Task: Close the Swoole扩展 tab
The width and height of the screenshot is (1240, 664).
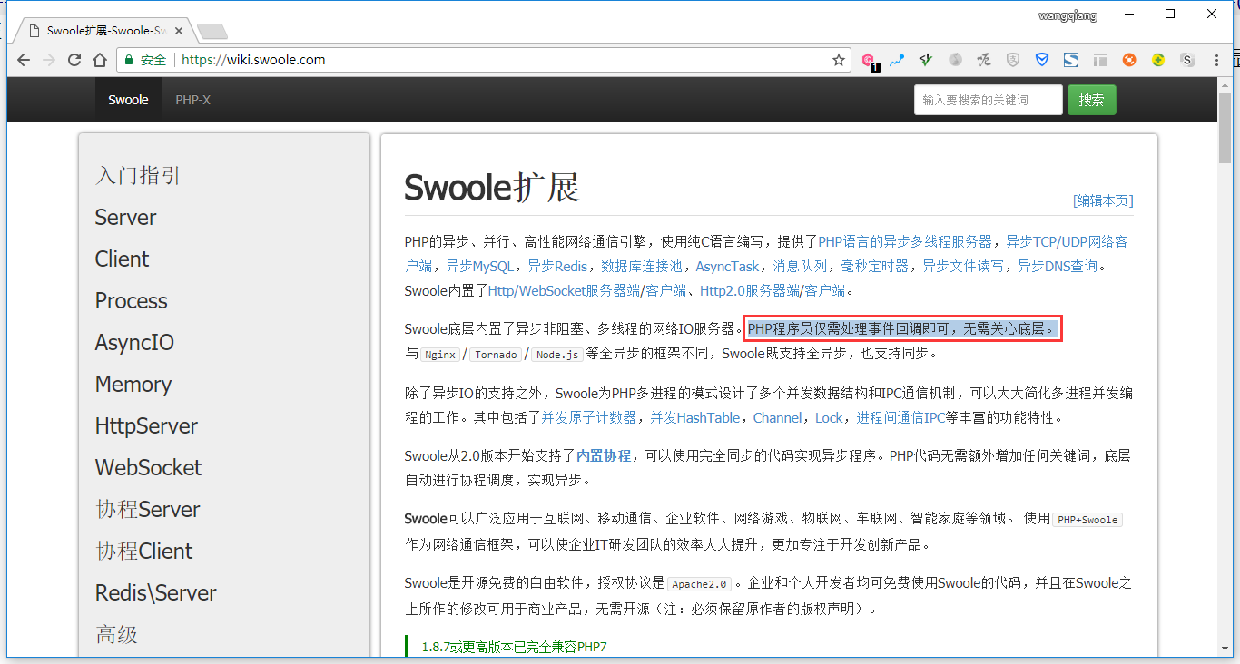Action: 179,31
